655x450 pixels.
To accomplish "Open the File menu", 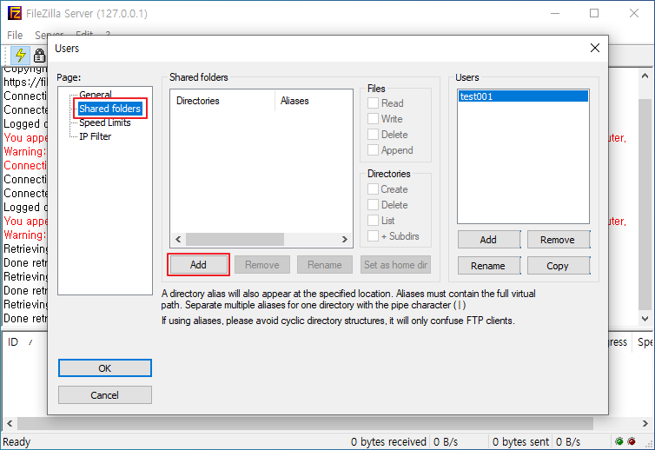I will pos(15,35).
